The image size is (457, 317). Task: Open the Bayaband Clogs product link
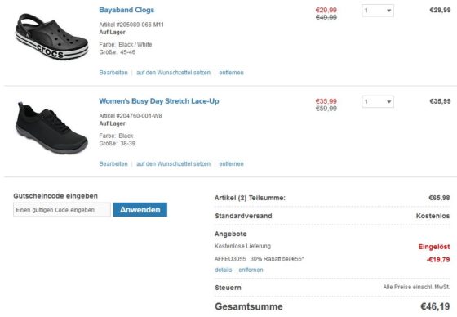point(126,10)
